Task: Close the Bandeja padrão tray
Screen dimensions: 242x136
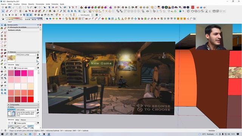Action: click(x=40, y=25)
